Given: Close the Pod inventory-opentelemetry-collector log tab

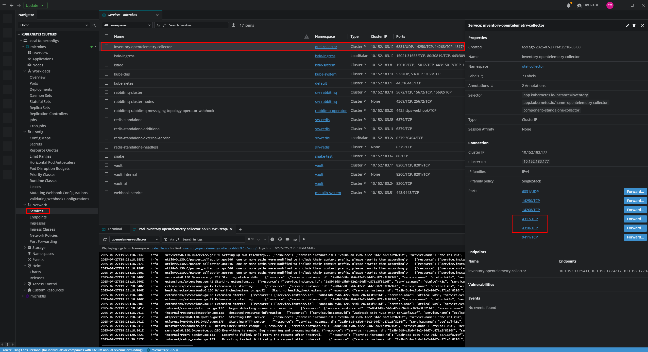Looking at the screenshot, I should click(231, 229).
